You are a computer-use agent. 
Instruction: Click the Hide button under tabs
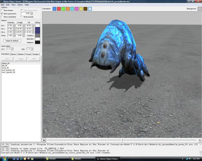[34, 59]
